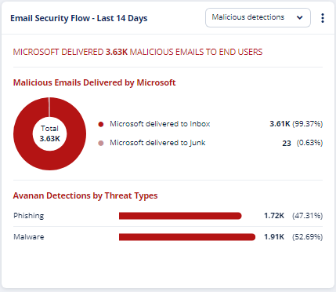Viewport: 336px width, 292px height.
Task: Click the (0.63%) junk percentage
Action: click(309, 143)
